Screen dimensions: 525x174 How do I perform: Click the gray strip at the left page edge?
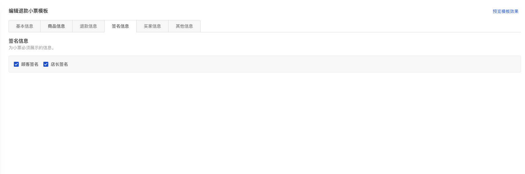tap(2, 123)
